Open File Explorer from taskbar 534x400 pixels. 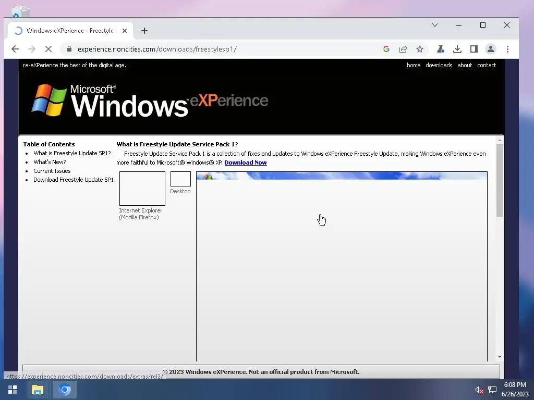pyautogui.click(x=38, y=390)
